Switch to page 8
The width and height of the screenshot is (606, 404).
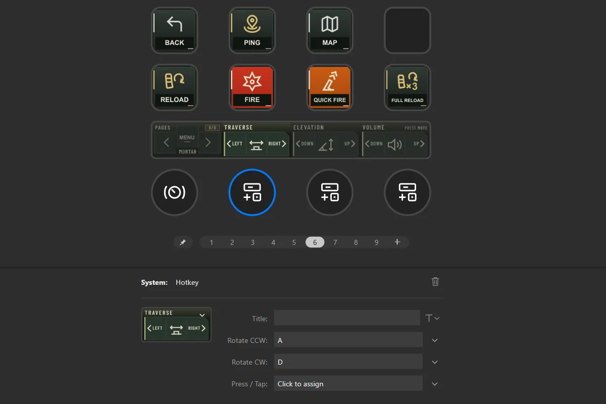tap(356, 242)
